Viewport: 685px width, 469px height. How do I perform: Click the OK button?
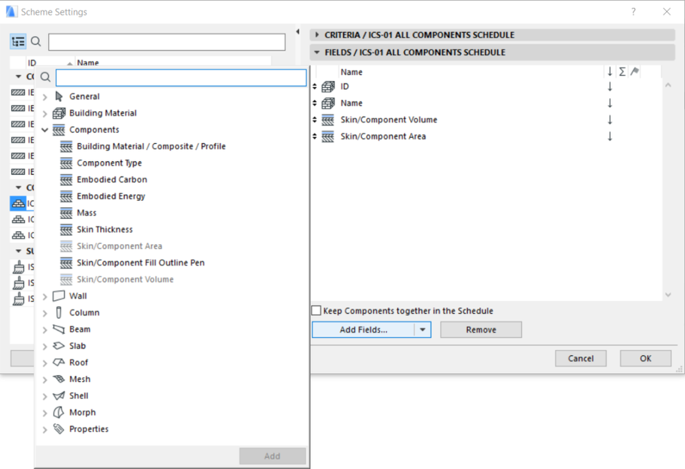(645, 359)
